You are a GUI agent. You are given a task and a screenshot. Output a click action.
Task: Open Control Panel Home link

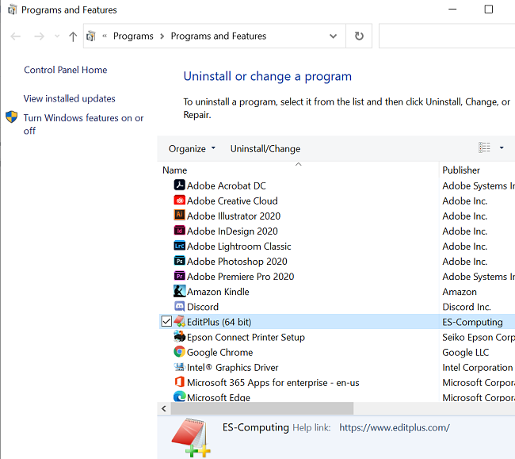pyautogui.click(x=65, y=70)
